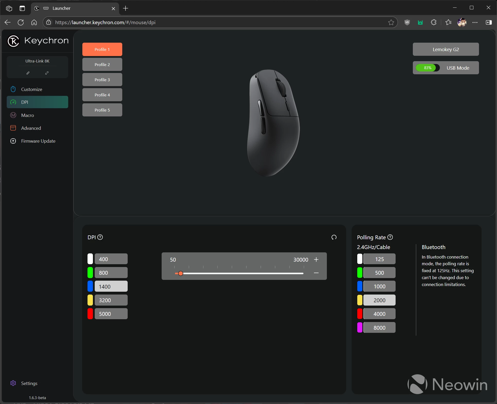Decrease DPI with the minus icon
This screenshot has width=497, height=404.
click(x=316, y=273)
